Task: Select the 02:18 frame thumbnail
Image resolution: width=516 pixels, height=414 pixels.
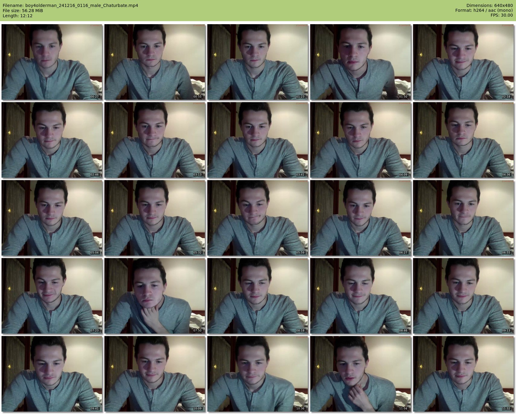Action: (463, 62)
